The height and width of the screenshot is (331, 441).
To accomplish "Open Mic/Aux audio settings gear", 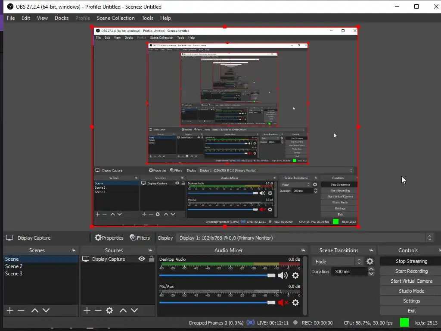I will (295, 303).
